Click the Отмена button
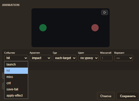Screen dimensions: 139x101 click(106, 96)
